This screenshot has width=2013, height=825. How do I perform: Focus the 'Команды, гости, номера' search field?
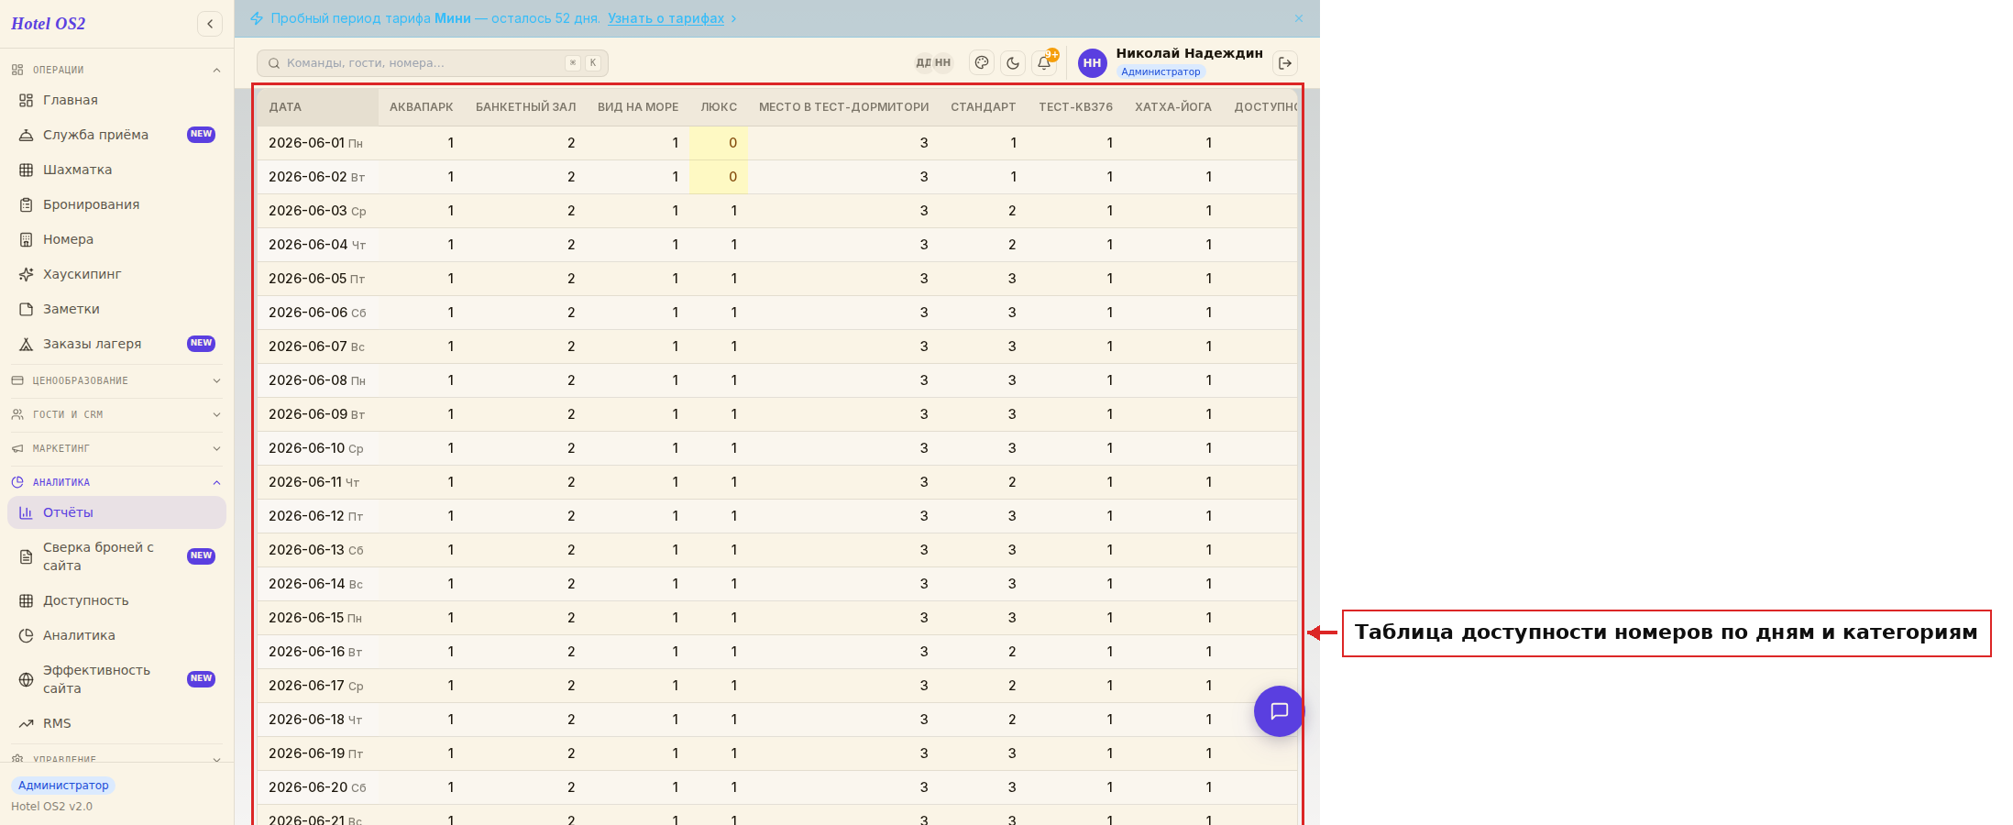(433, 62)
